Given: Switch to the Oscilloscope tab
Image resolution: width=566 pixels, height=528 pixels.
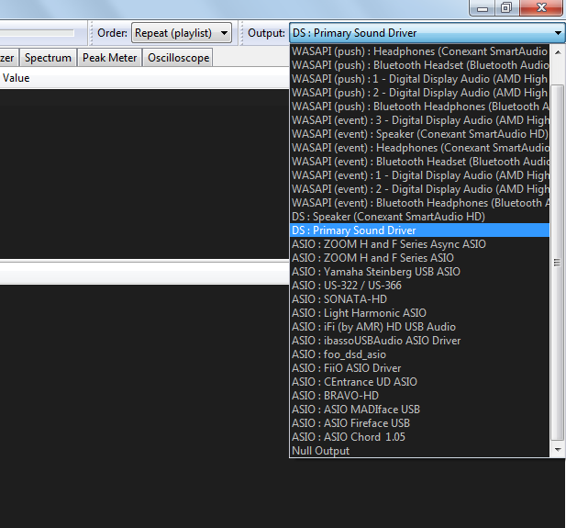Looking at the screenshot, I should 178,58.
